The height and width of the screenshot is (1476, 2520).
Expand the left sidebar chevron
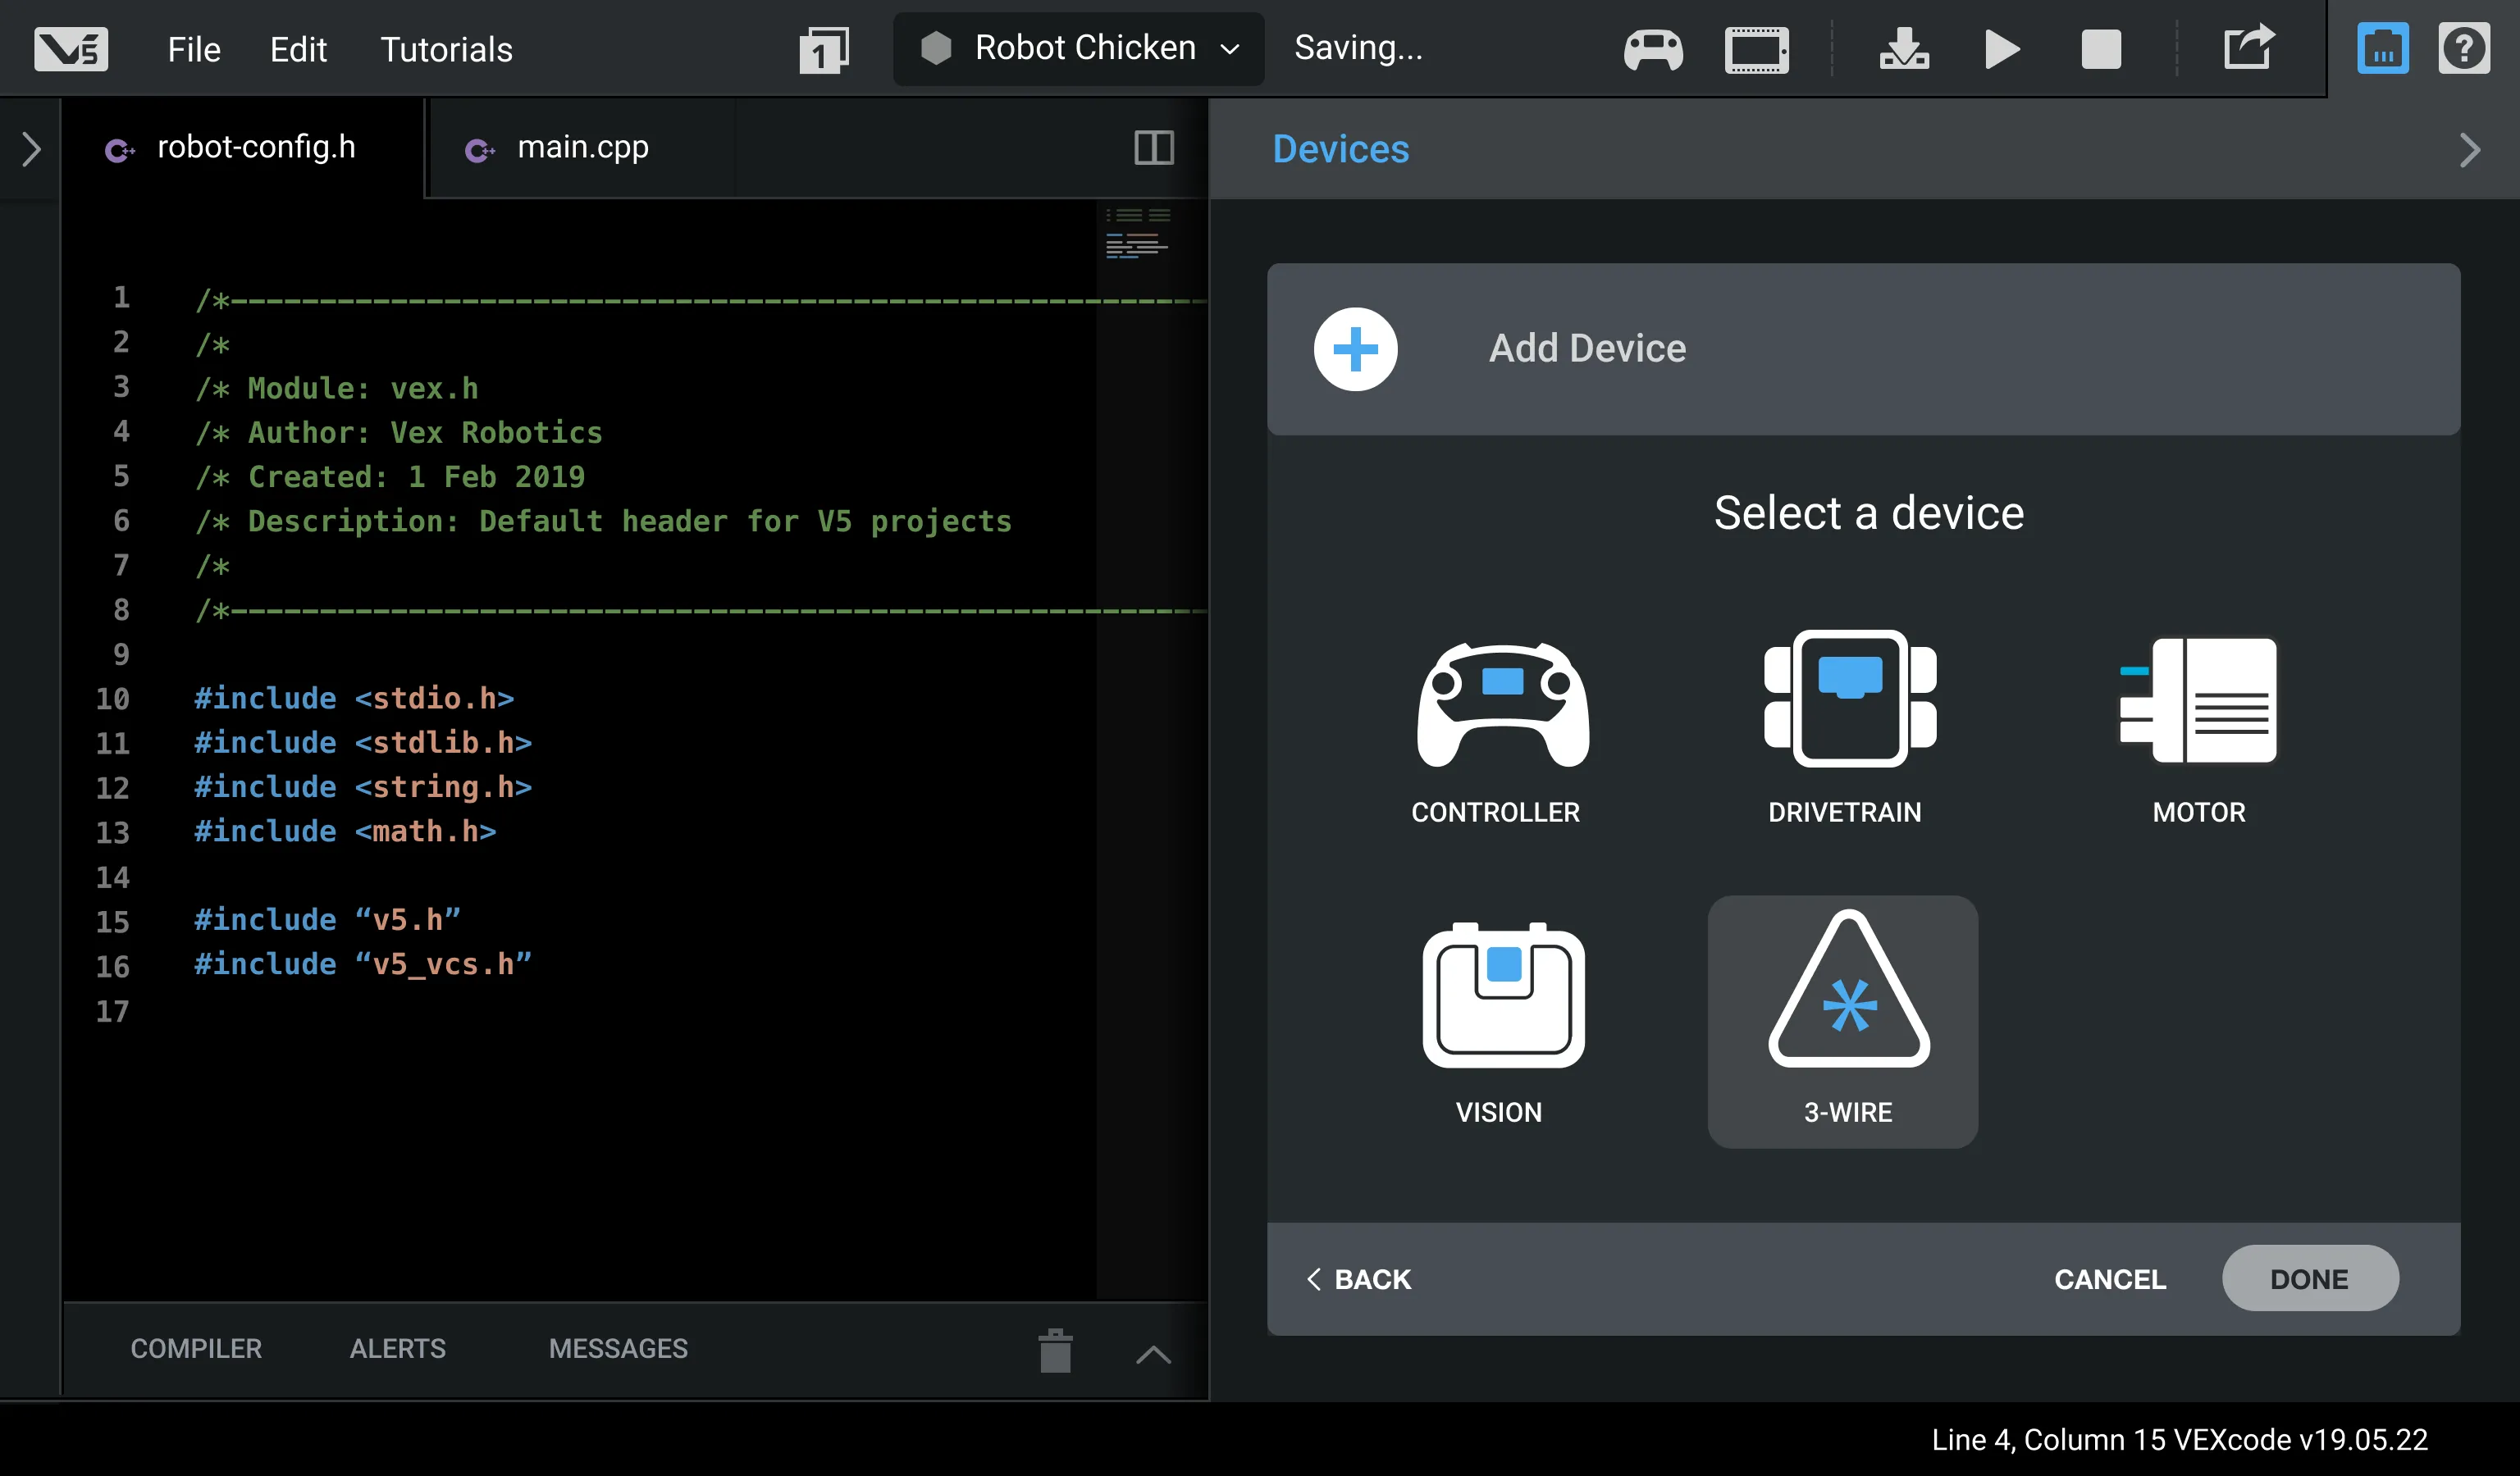pyautogui.click(x=32, y=150)
